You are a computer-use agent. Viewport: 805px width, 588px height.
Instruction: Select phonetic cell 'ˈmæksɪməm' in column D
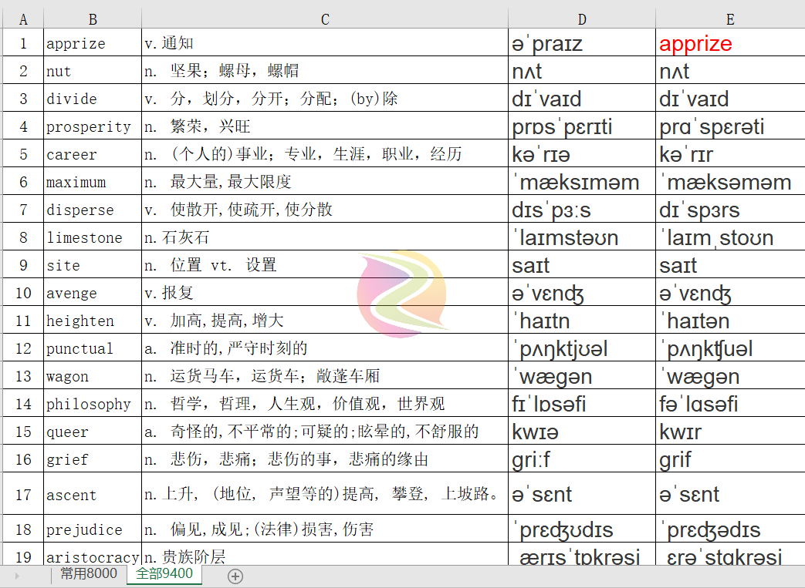pyautogui.click(x=582, y=181)
